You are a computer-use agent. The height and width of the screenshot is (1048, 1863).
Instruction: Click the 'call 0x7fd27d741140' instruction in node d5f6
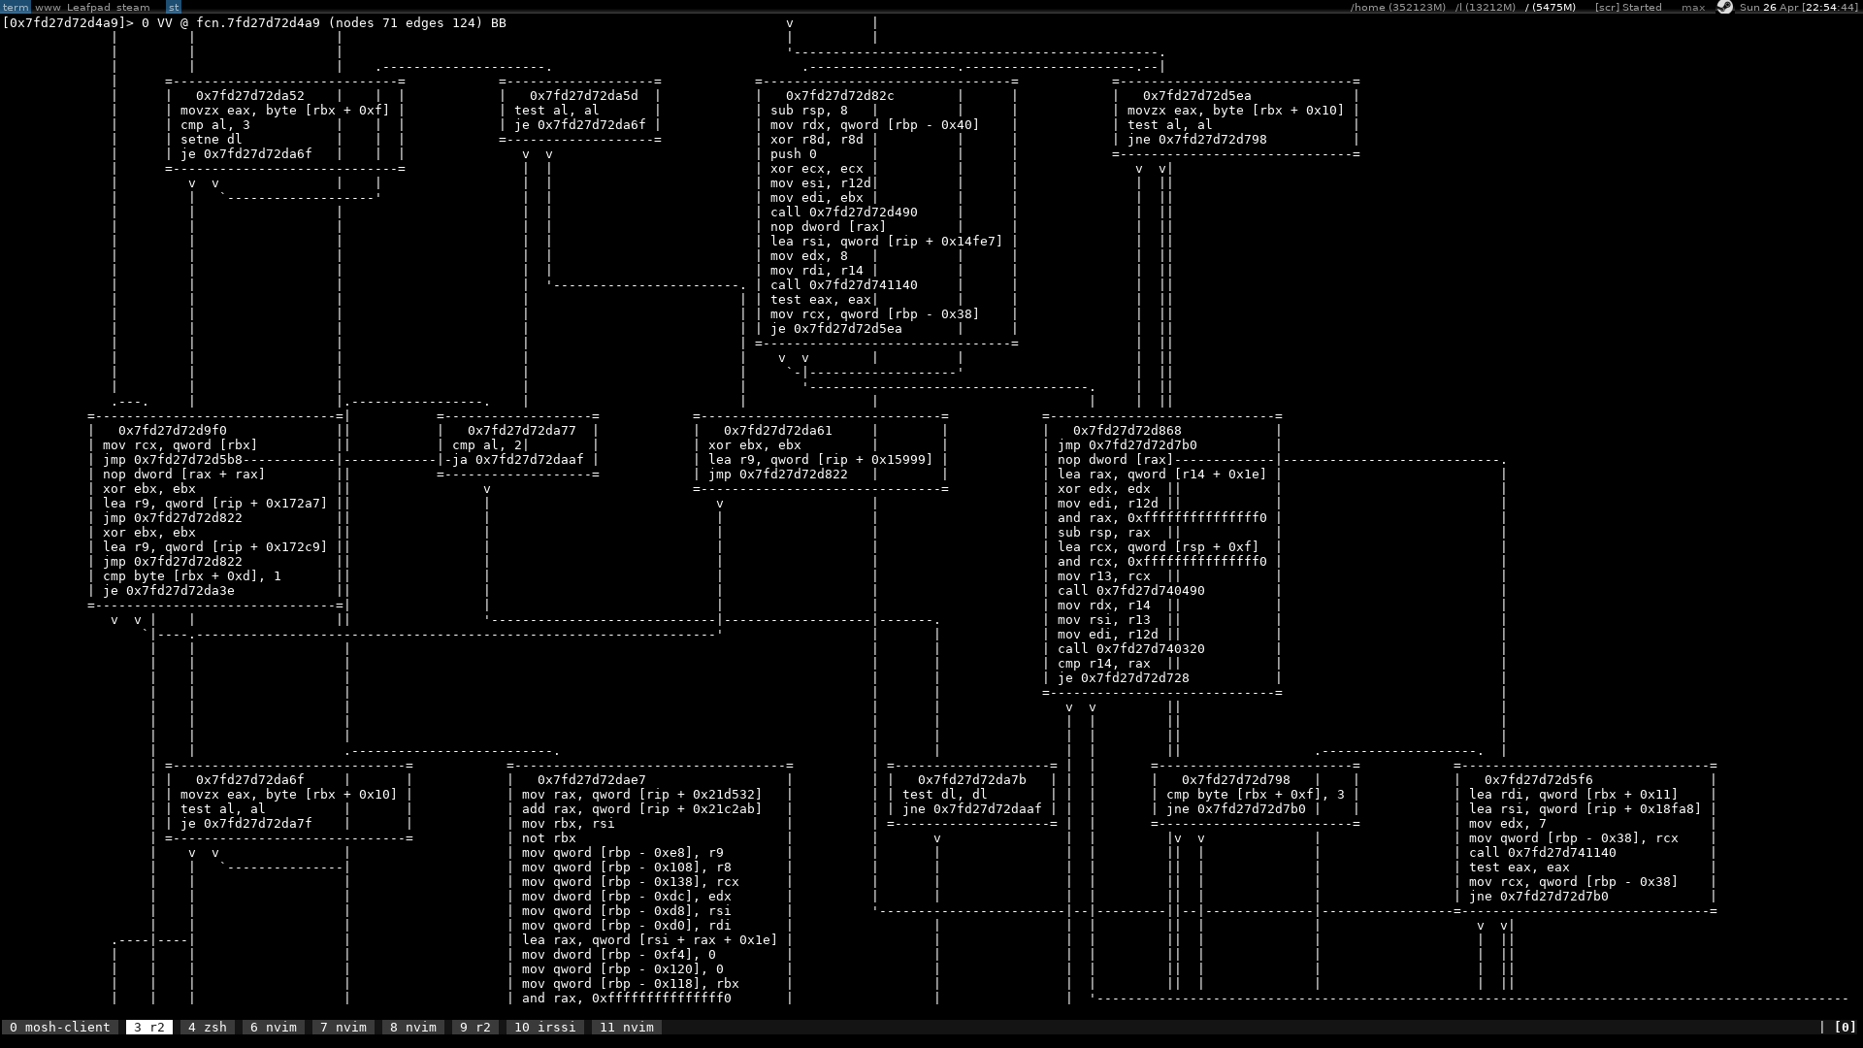(1542, 853)
